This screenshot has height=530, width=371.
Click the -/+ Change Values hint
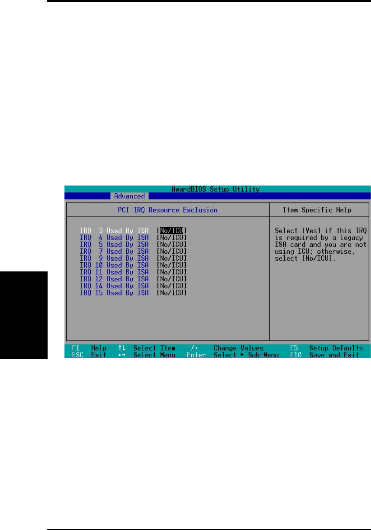tap(225, 348)
